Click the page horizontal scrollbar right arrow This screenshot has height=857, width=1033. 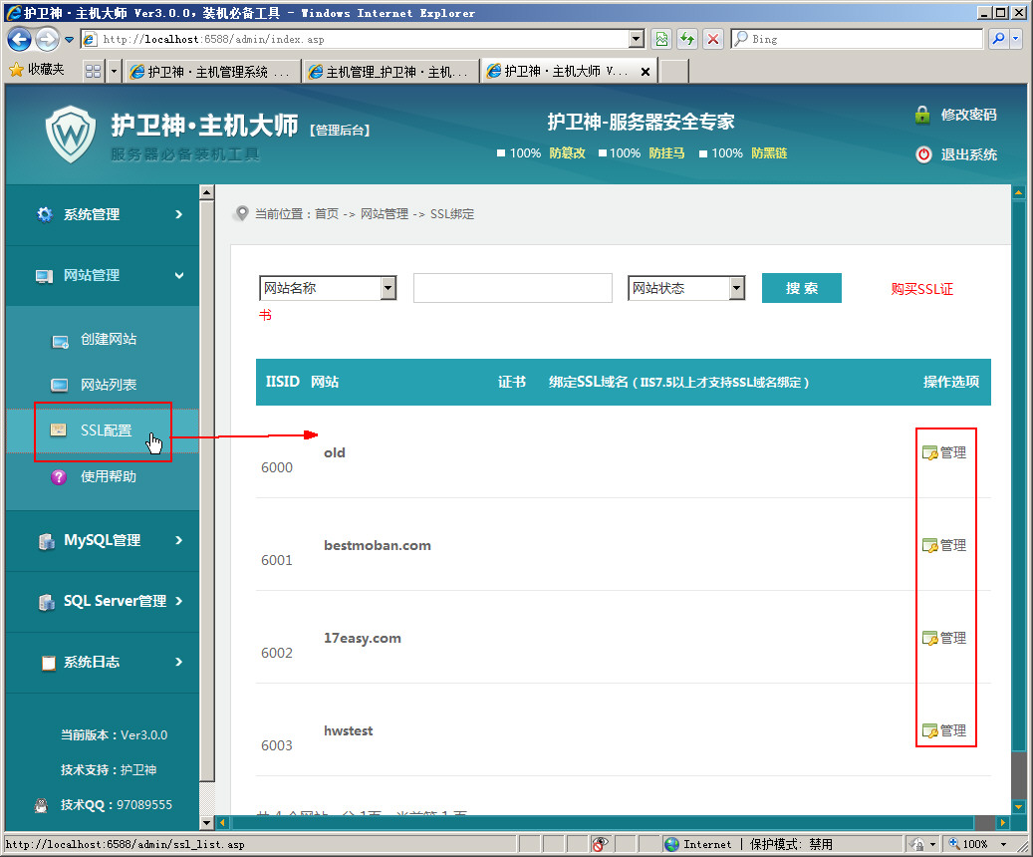click(x=1003, y=823)
